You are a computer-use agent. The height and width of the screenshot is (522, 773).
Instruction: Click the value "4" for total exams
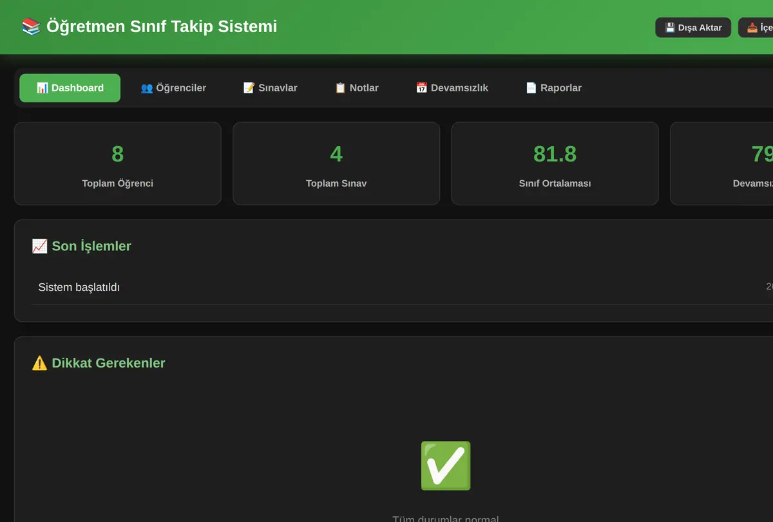pyautogui.click(x=336, y=154)
